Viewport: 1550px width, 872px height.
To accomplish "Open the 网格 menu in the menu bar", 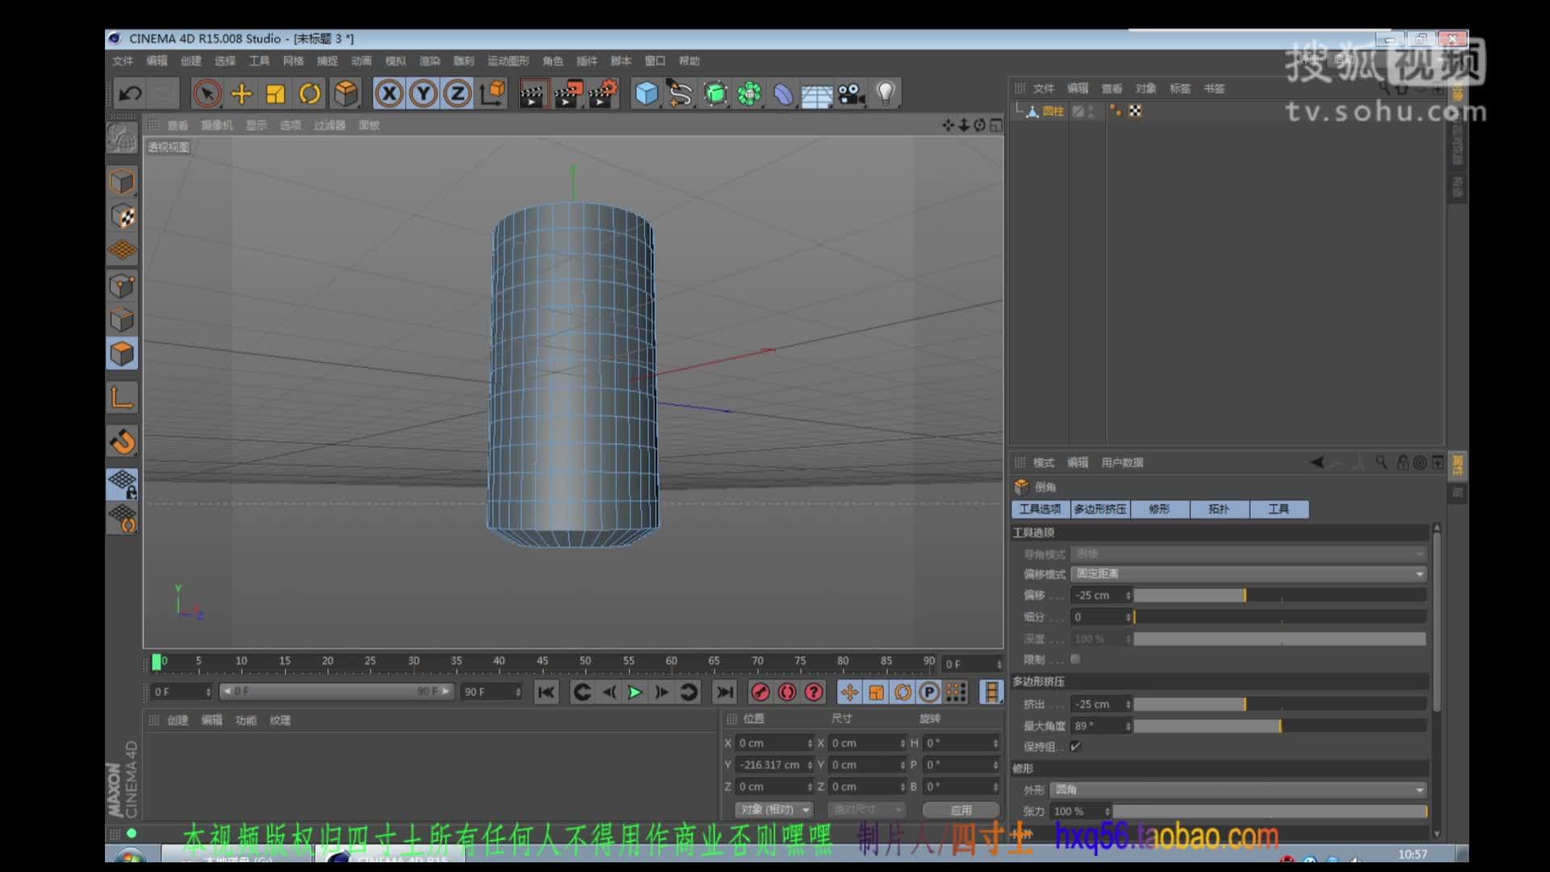I will tap(294, 61).
